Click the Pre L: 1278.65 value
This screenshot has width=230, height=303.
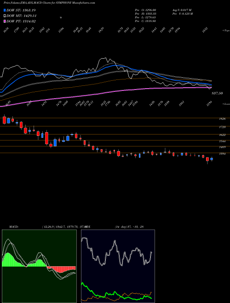tap(145, 17)
